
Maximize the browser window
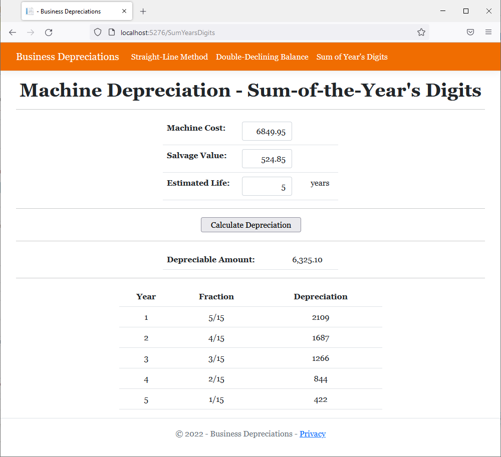pos(466,11)
